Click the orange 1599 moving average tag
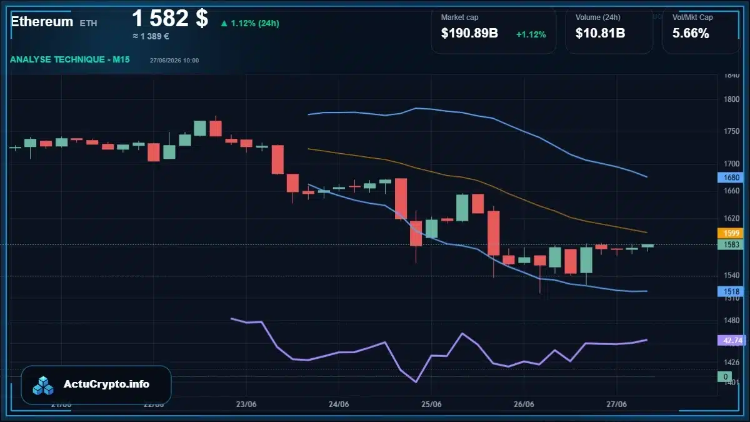The width and height of the screenshot is (750, 422). point(731,233)
